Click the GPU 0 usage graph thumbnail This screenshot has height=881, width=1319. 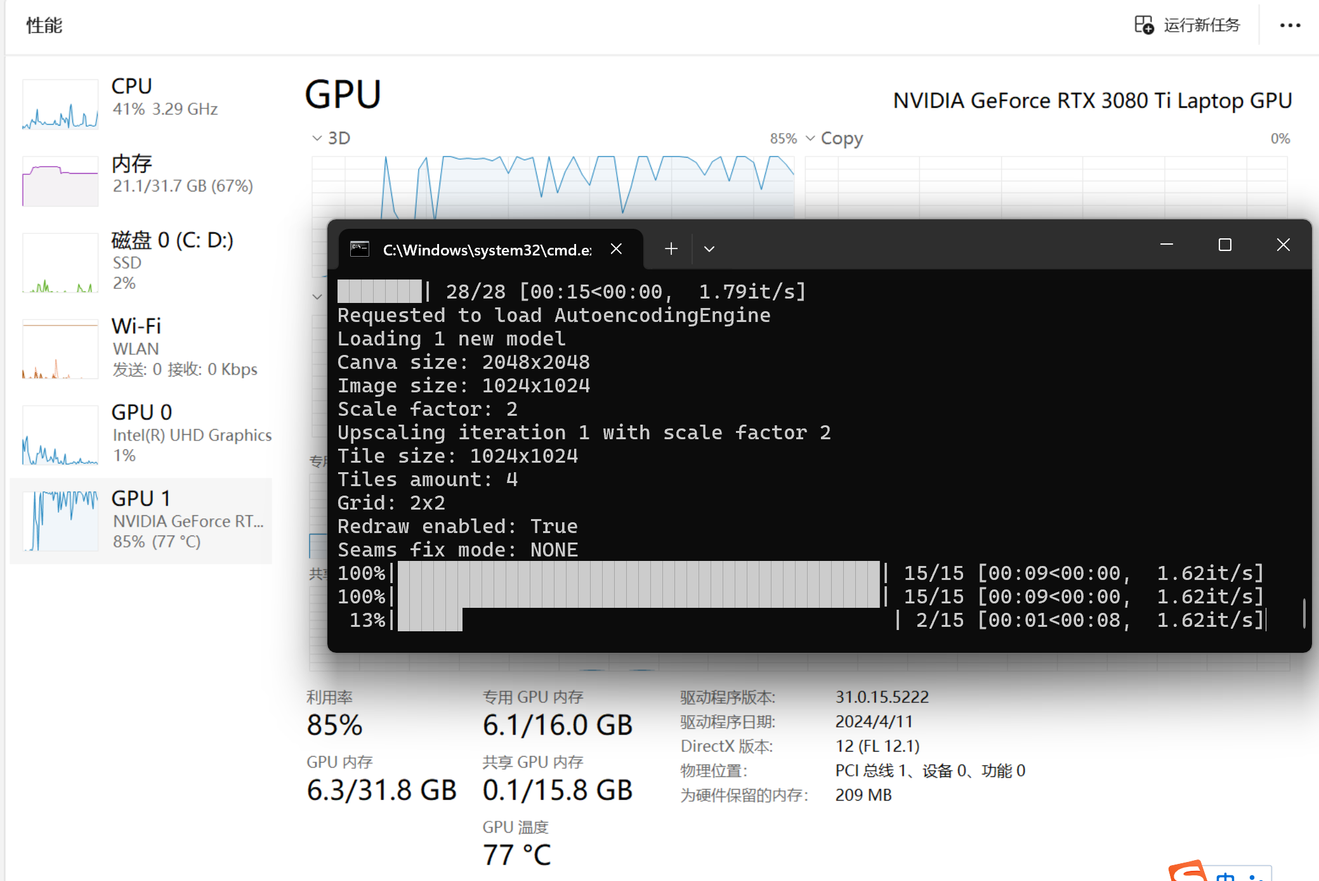[60, 435]
